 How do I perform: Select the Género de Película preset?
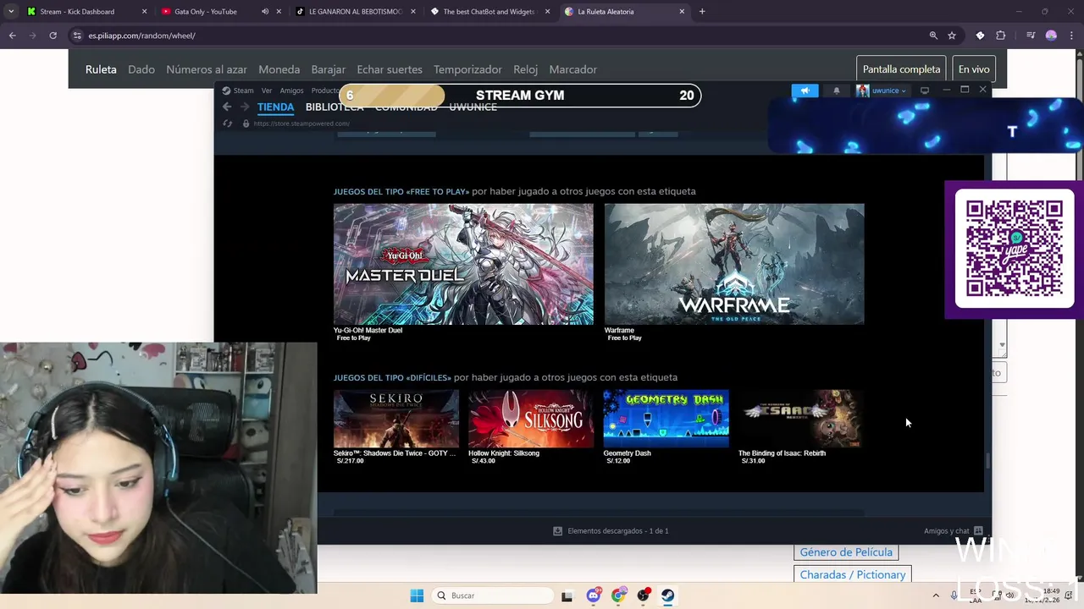[846, 552]
